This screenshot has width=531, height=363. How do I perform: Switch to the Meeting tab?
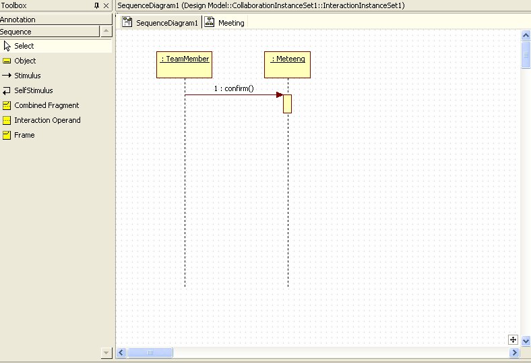click(225, 22)
